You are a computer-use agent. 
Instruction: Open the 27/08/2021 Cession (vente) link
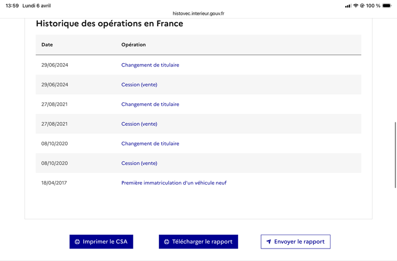point(139,124)
